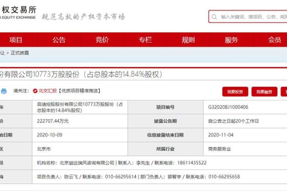
Task: Open the 竞价 menu
Action: coord(102,40)
